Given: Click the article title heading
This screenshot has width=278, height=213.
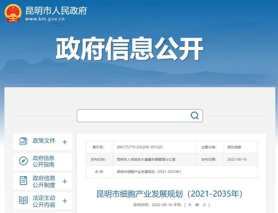Looking at the screenshot, I should click(x=169, y=194).
